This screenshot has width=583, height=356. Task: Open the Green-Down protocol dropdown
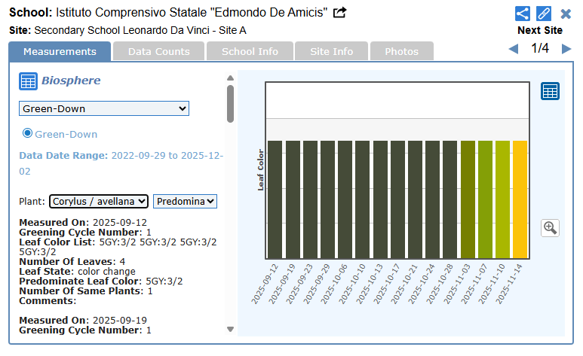coord(104,108)
